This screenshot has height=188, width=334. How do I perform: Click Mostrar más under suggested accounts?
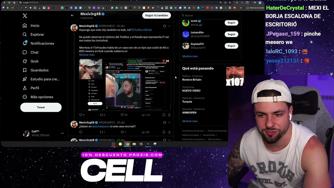[x=190, y=56]
